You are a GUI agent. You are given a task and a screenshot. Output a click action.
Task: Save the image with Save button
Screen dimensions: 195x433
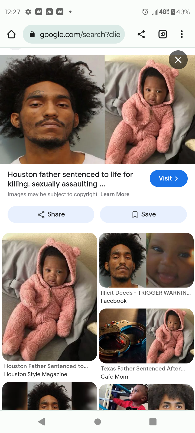click(143, 214)
